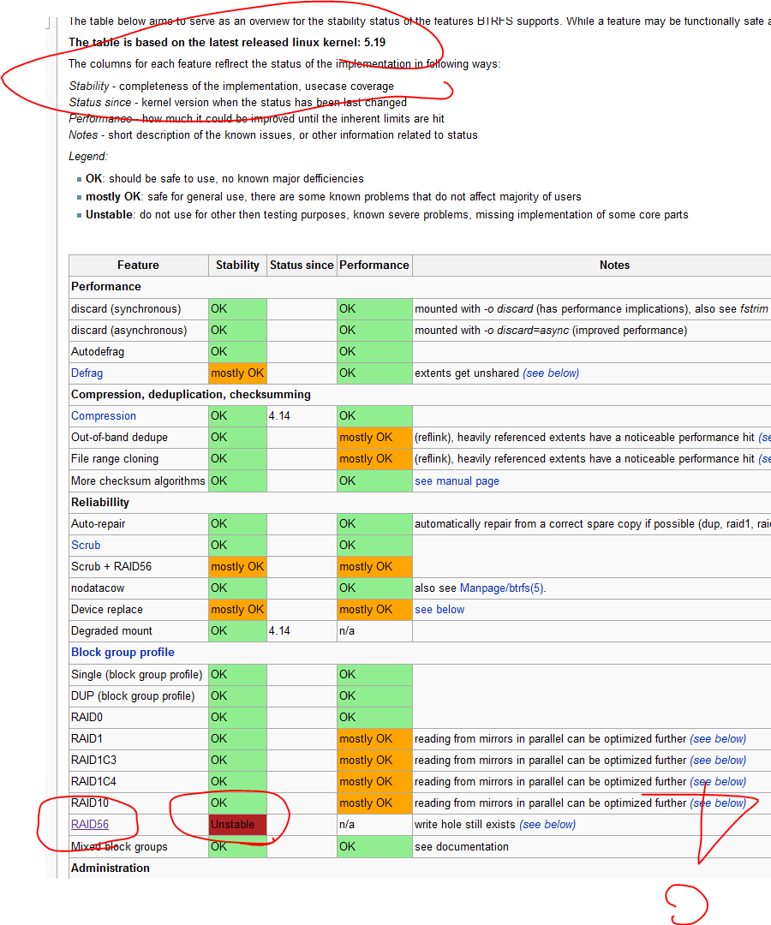Follow 'see below' link in RAID1C4 row

718,782
